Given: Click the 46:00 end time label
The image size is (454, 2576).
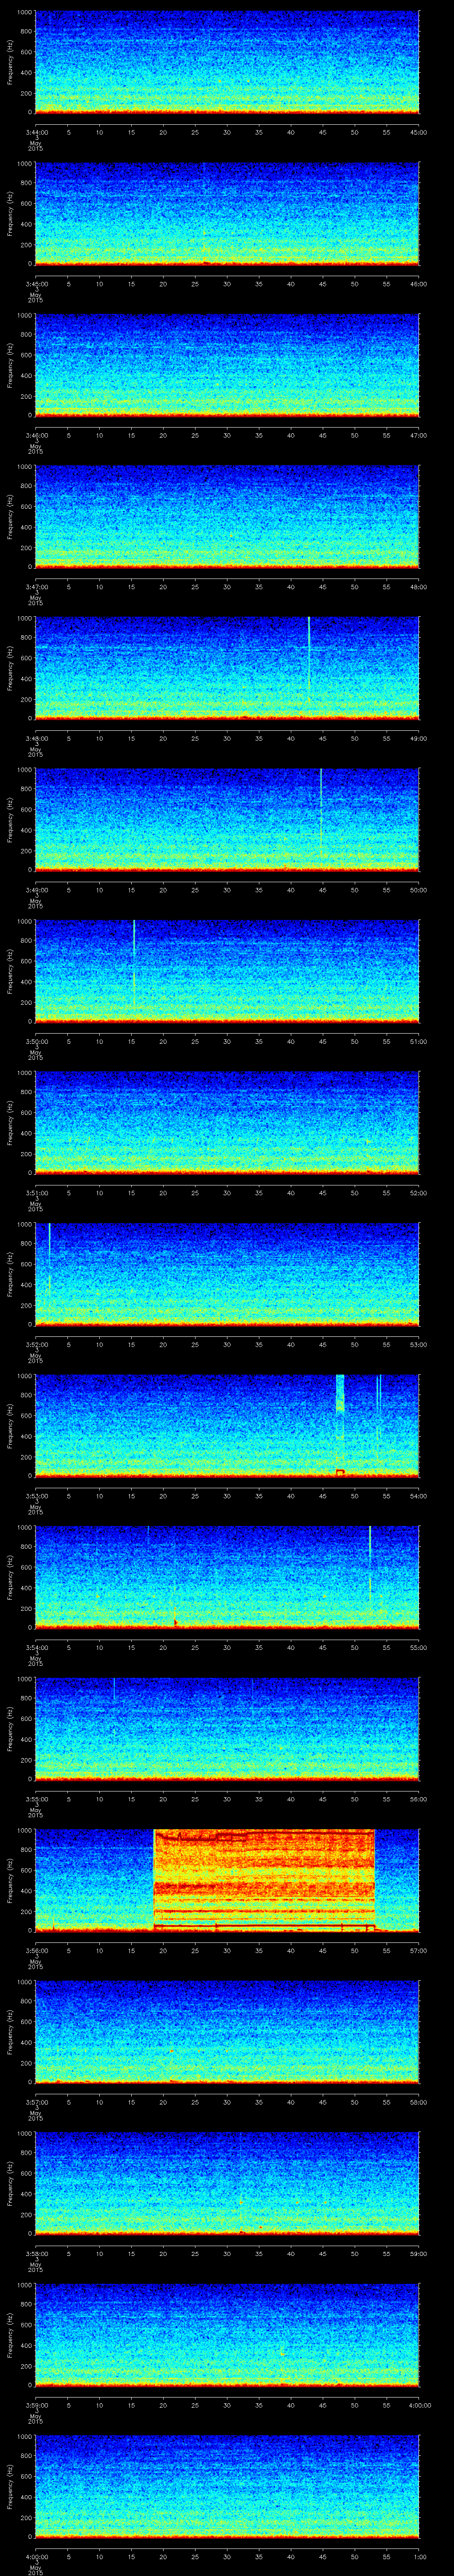Looking at the screenshot, I should pos(418,284).
